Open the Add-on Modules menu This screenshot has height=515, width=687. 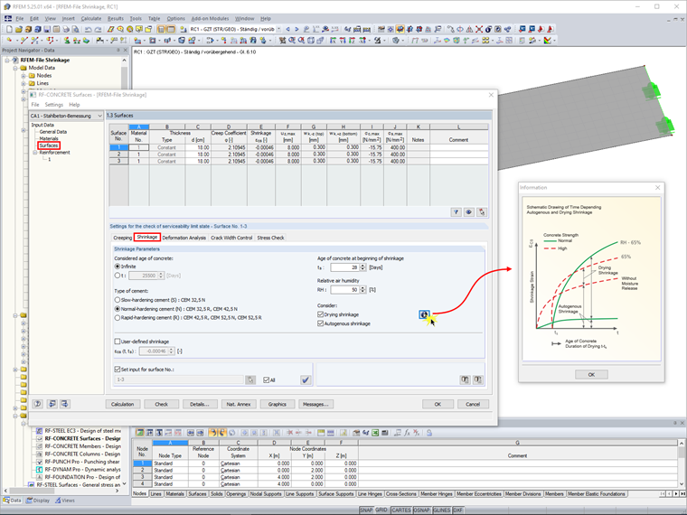(210, 18)
